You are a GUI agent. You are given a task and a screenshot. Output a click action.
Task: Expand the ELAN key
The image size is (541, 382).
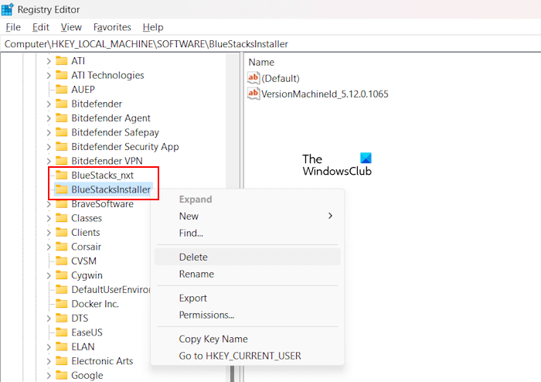49,346
